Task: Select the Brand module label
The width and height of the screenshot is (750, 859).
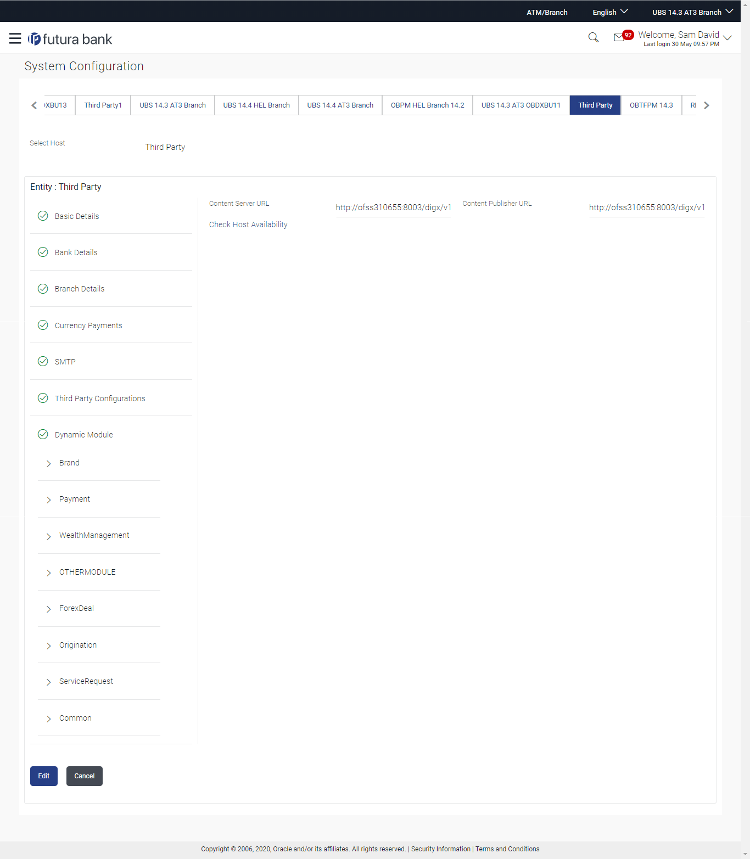Action: click(69, 463)
